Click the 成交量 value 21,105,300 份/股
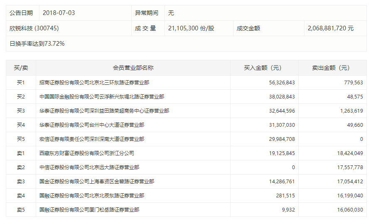The image size is (371, 224). point(191,28)
